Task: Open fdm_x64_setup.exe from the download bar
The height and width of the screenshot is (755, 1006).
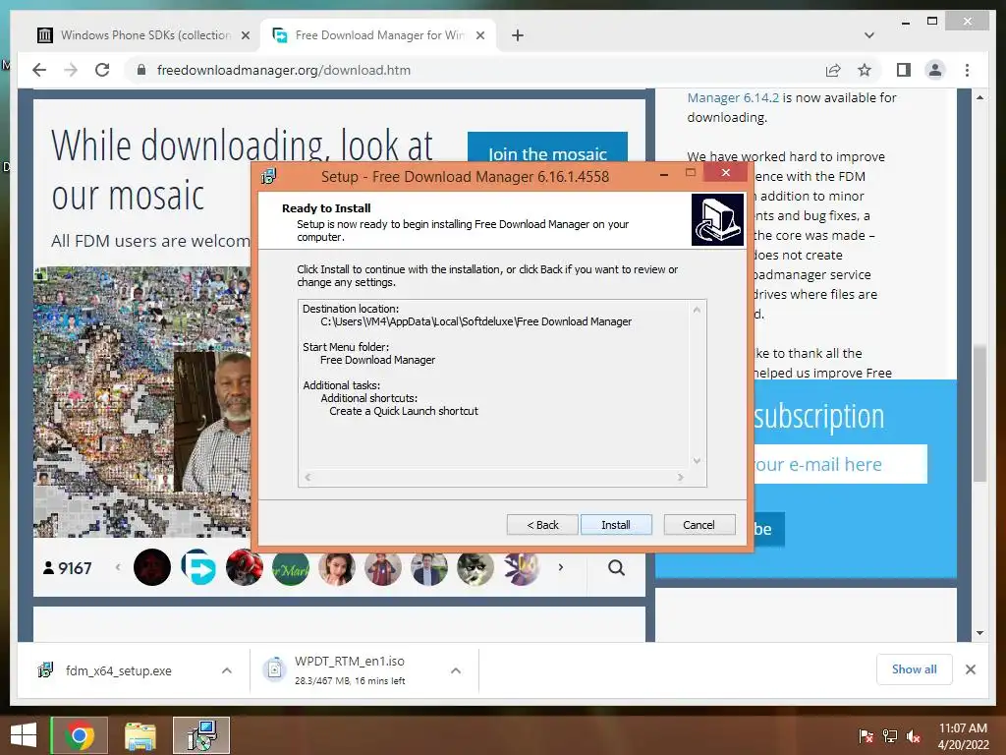Action: 119,670
